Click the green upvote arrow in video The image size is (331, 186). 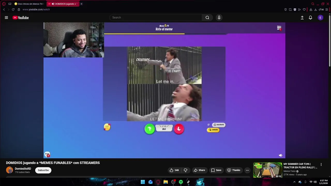[149, 129]
